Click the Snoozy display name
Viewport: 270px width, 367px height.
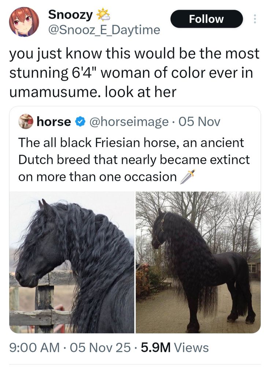pos(70,15)
